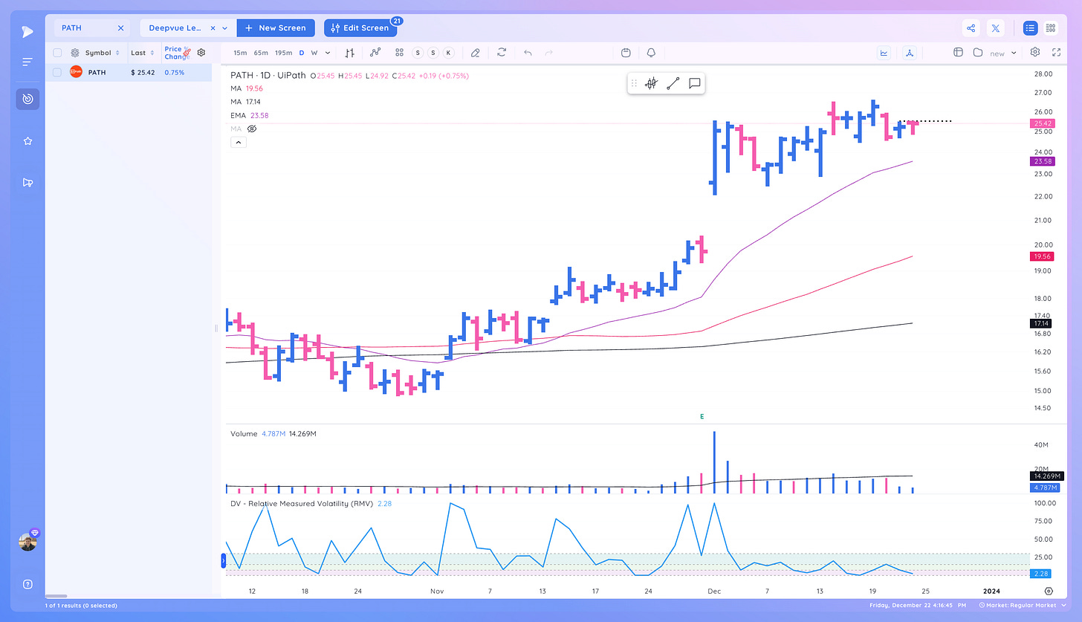Viewport: 1082px width, 622px height.
Task: Tick the select-all checkbox in table header
Action: coord(57,53)
